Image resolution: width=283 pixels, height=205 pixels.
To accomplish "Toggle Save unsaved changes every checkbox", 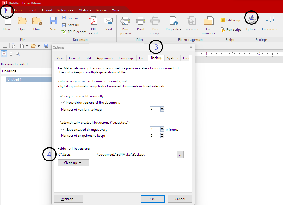I will [x=63, y=130].
